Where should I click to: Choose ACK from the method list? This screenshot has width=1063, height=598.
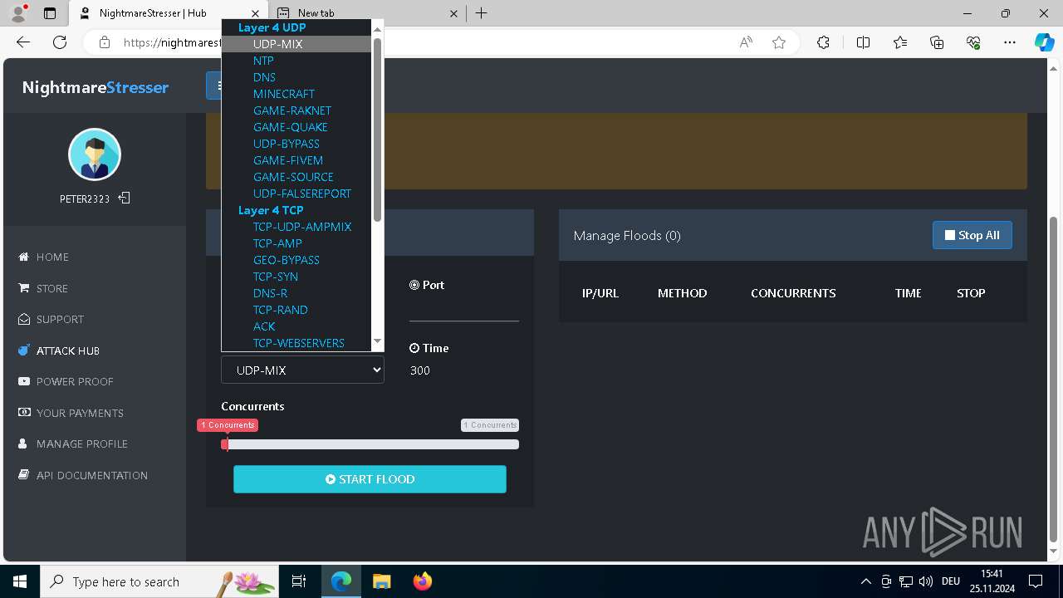(x=296, y=326)
